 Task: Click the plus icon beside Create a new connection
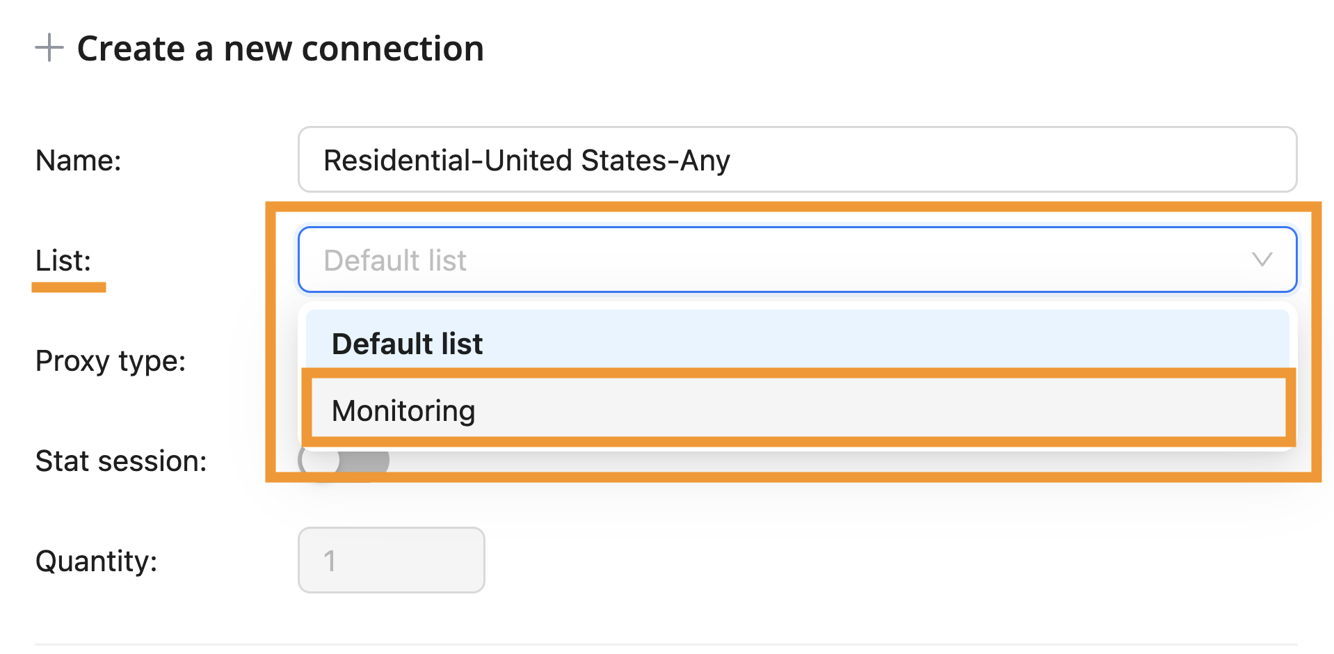(49, 48)
